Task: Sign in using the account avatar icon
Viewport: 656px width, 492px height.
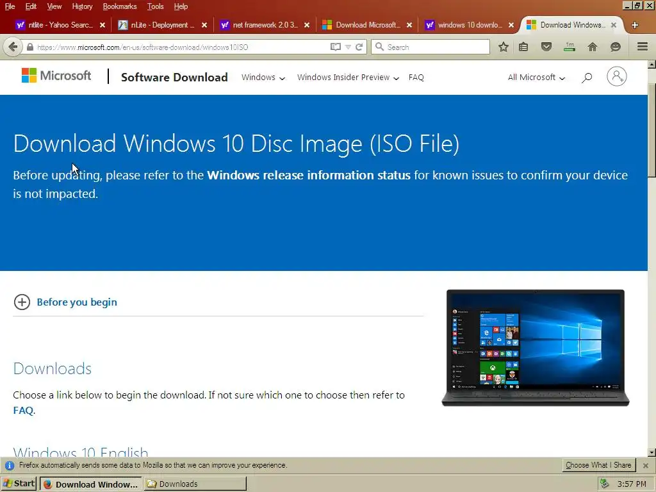Action: click(x=617, y=77)
